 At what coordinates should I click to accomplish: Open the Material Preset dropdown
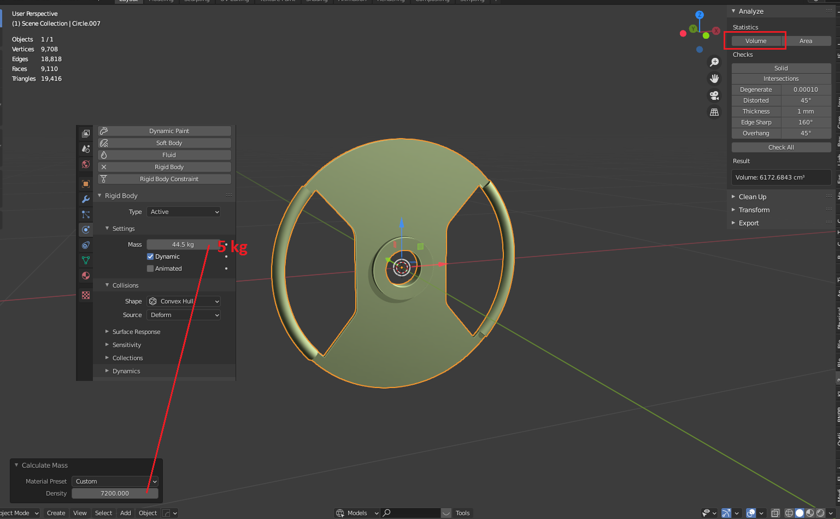115,481
